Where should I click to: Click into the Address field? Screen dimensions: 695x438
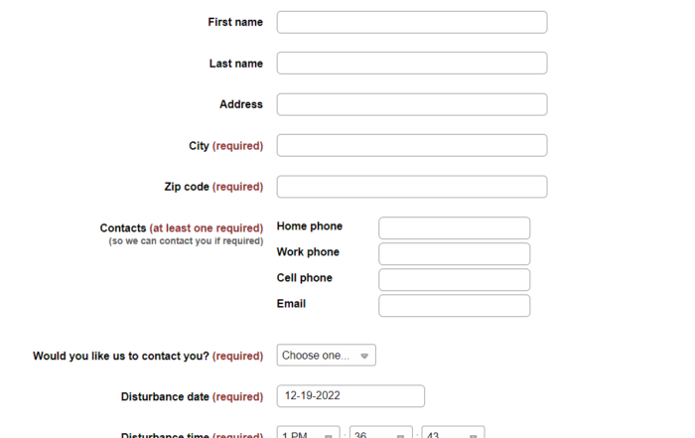pyautogui.click(x=411, y=104)
